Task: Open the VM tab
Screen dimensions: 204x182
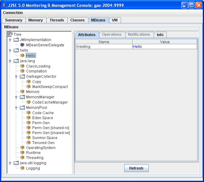Action: tap(115, 20)
